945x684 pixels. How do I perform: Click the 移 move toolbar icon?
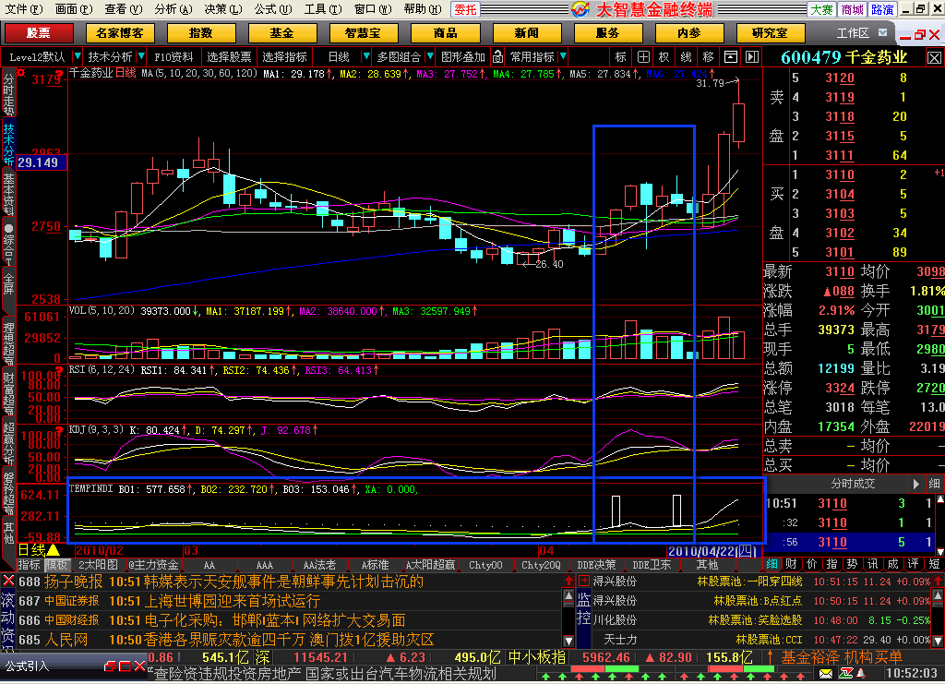coord(707,57)
